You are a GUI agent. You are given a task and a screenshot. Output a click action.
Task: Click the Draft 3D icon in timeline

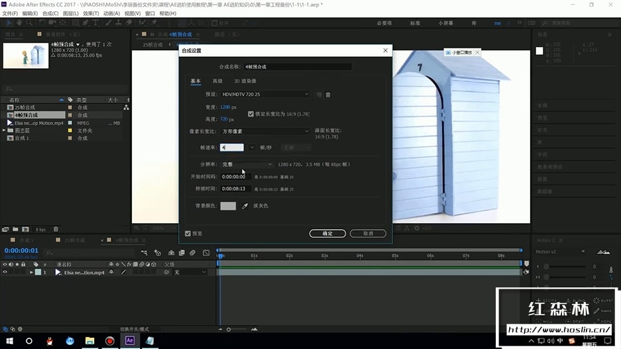158,253
